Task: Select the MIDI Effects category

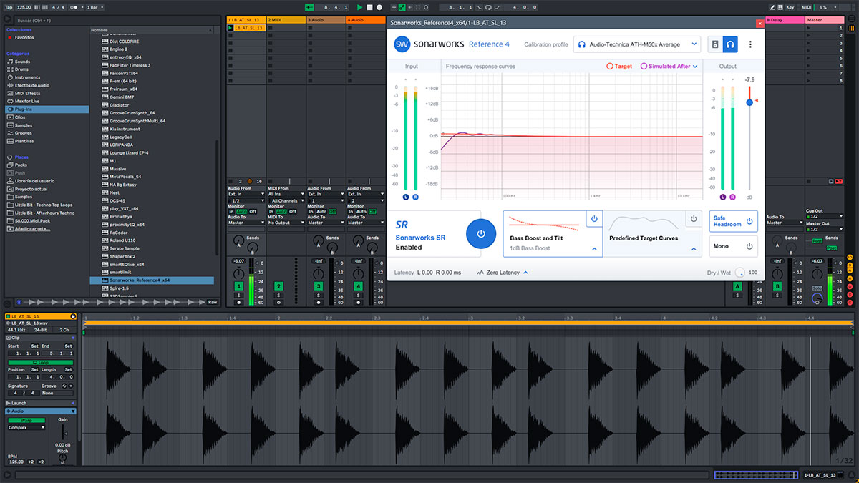Action: coord(27,93)
